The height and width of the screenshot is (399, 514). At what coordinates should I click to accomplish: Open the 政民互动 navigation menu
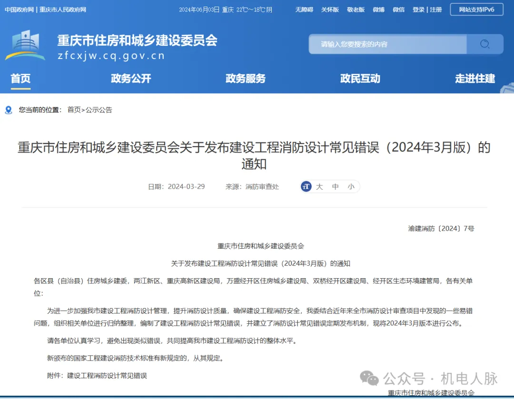pyautogui.click(x=360, y=79)
